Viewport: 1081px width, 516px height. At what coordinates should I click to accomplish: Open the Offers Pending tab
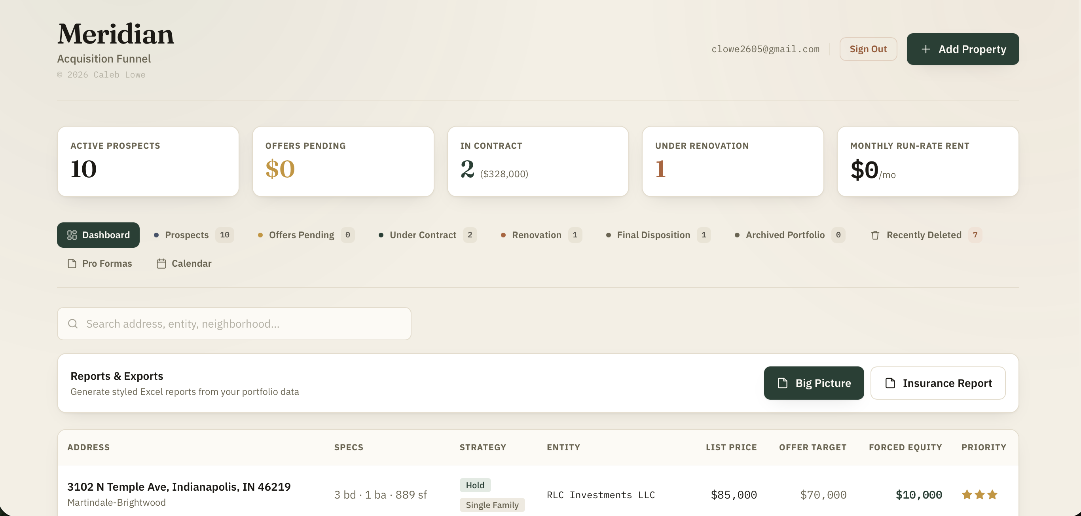(306, 235)
